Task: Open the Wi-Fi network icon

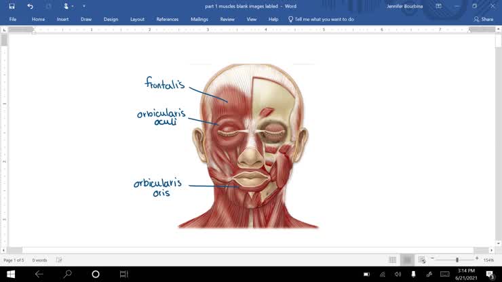Action: tap(382, 275)
